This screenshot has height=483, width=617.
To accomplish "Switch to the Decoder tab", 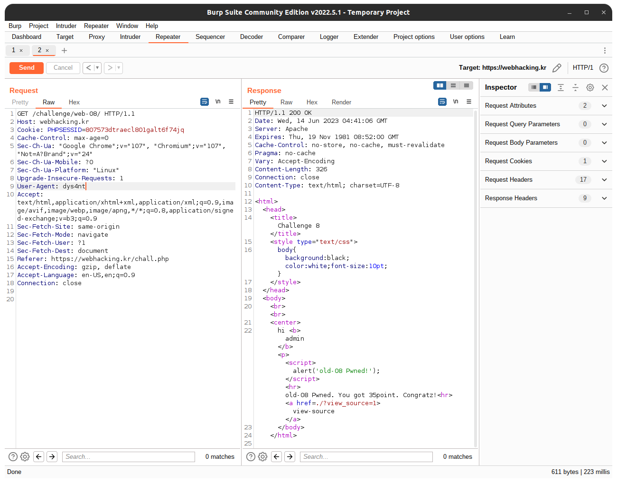I will (x=252, y=37).
